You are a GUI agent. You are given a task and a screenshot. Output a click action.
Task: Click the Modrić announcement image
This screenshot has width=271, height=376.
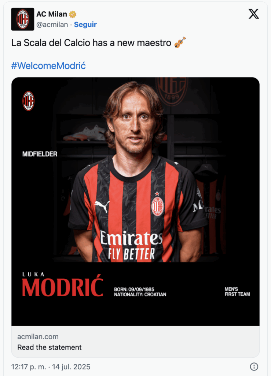pyautogui.click(x=136, y=202)
